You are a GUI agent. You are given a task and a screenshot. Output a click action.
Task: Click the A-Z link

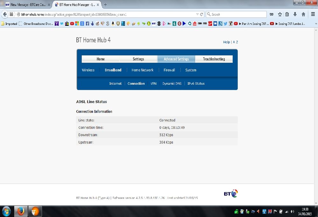click(x=235, y=42)
